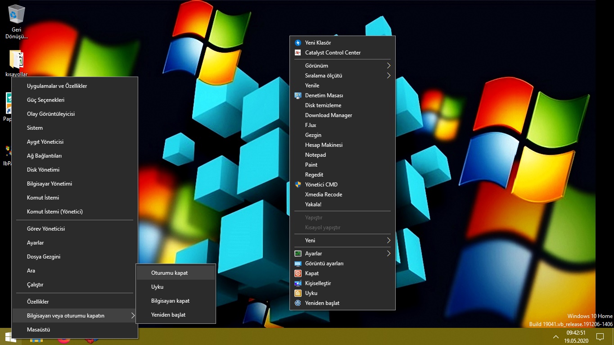This screenshot has height=345, width=614.
Task: Click the Denetim Masası icon
Action: pyautogui.click(x=298, y=95)
